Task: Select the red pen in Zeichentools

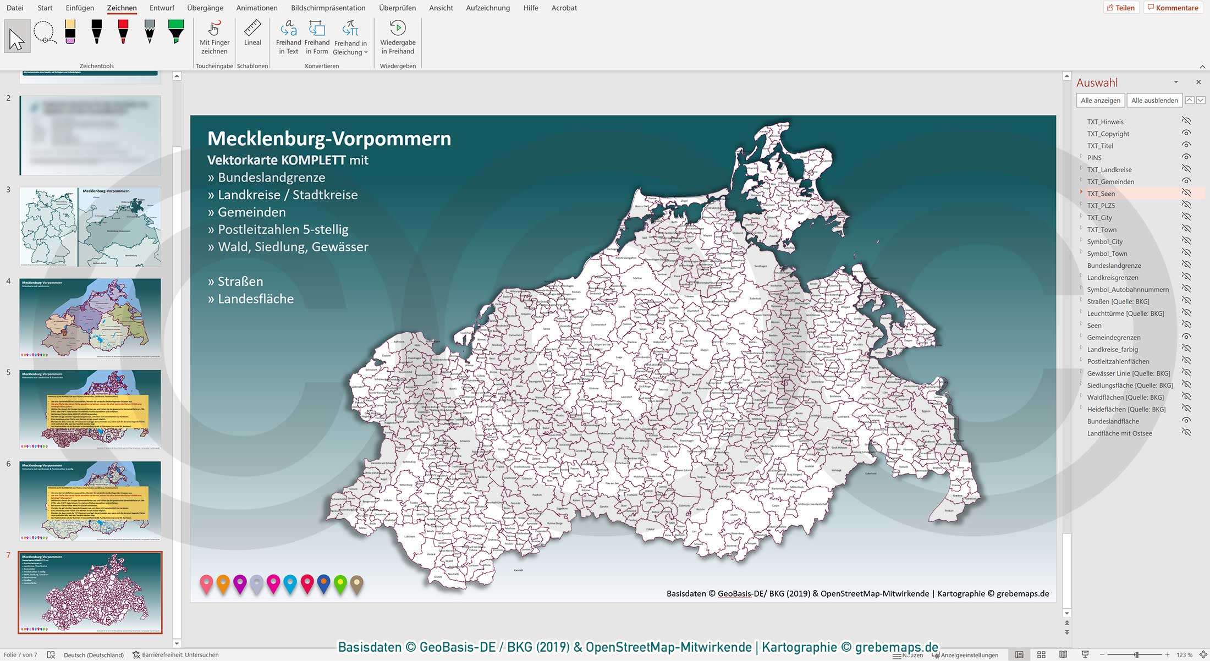Action: (x=123, y=34)
